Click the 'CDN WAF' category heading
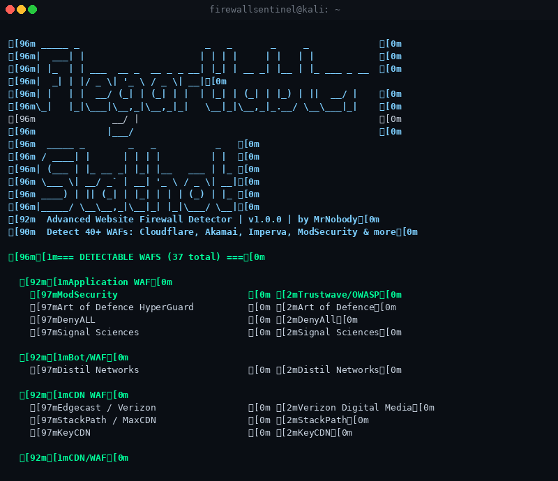Viewport: 558px width, 481px height. click(74, 395)
